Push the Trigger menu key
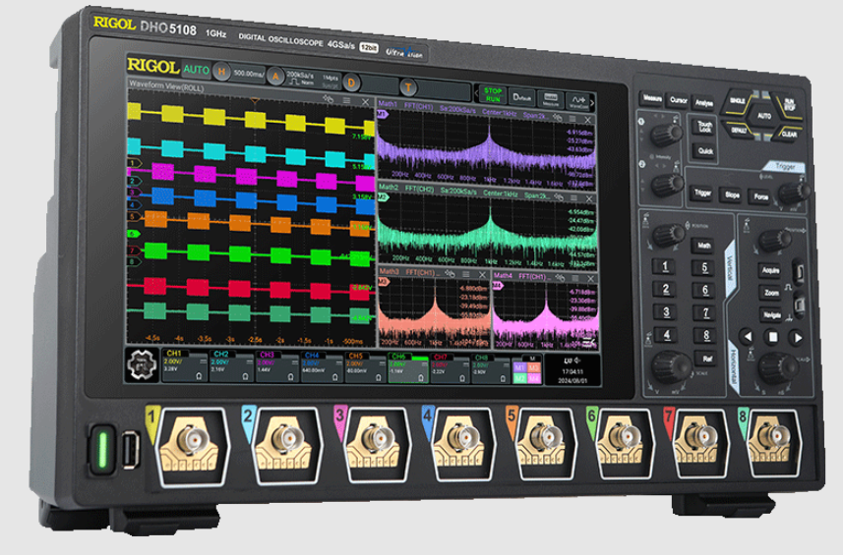 [x=702, y=194]
